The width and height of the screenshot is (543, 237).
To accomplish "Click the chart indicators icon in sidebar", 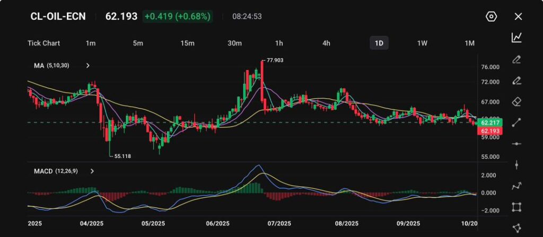I will click(x=516, y=38).
